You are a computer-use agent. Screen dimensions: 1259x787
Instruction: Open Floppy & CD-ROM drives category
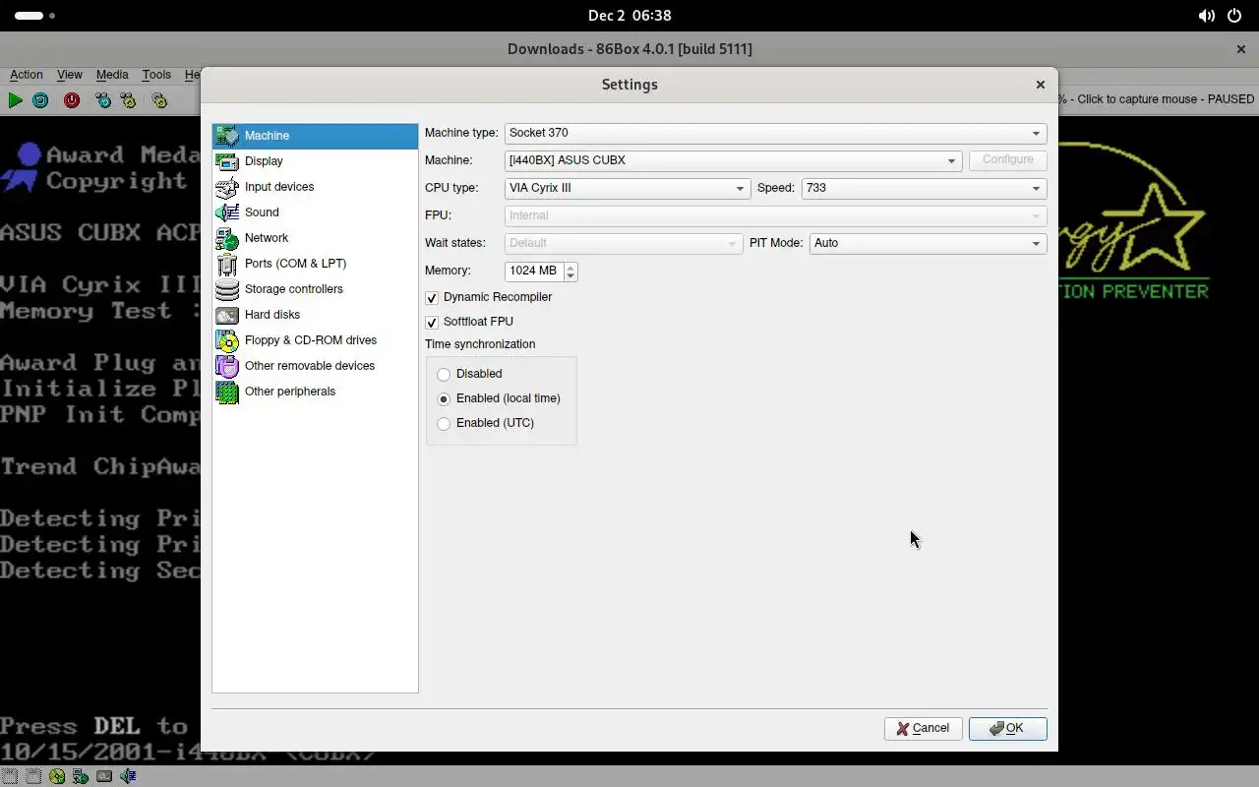pos(315,340)
